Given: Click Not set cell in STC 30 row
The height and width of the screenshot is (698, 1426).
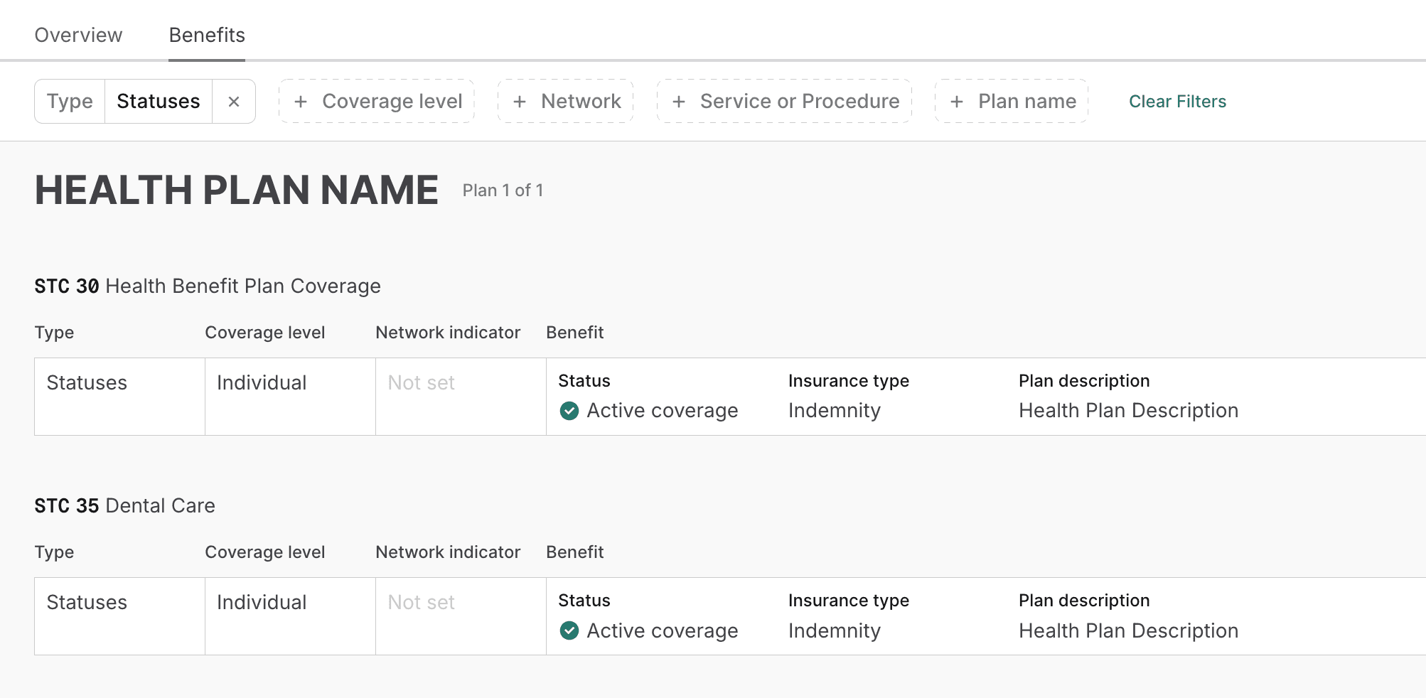Looking at the screenshot, I should [421, 382].
